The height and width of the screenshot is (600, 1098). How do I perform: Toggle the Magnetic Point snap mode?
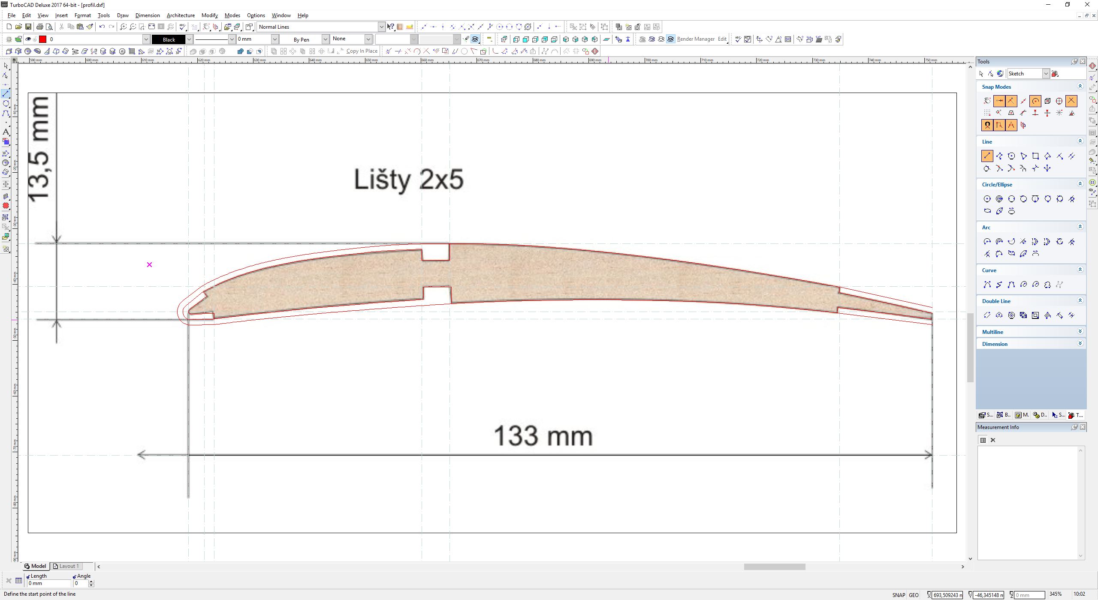(987, 125)
